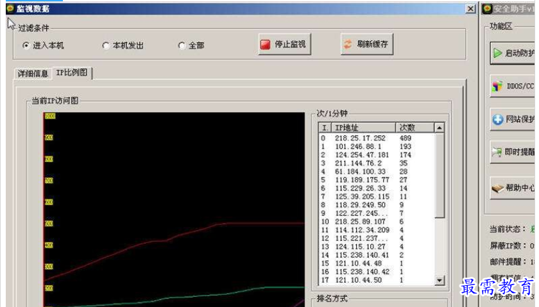
Task: Click the 刷新缓存 button
Action: pyautogui.click(x=367, y=44)
